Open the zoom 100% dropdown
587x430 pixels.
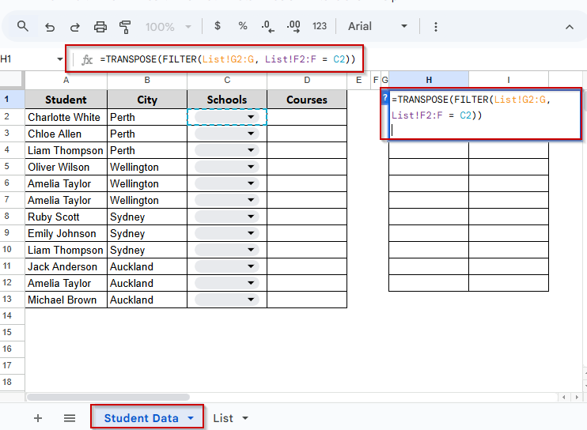point(168,27)
